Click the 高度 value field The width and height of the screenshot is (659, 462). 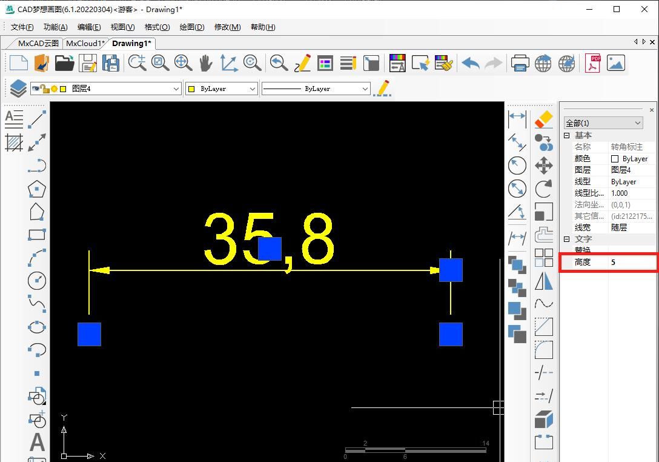click(631, 263)
